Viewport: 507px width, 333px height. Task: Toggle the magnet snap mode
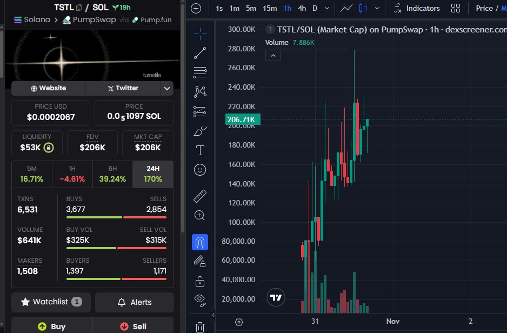pos(200,242)
